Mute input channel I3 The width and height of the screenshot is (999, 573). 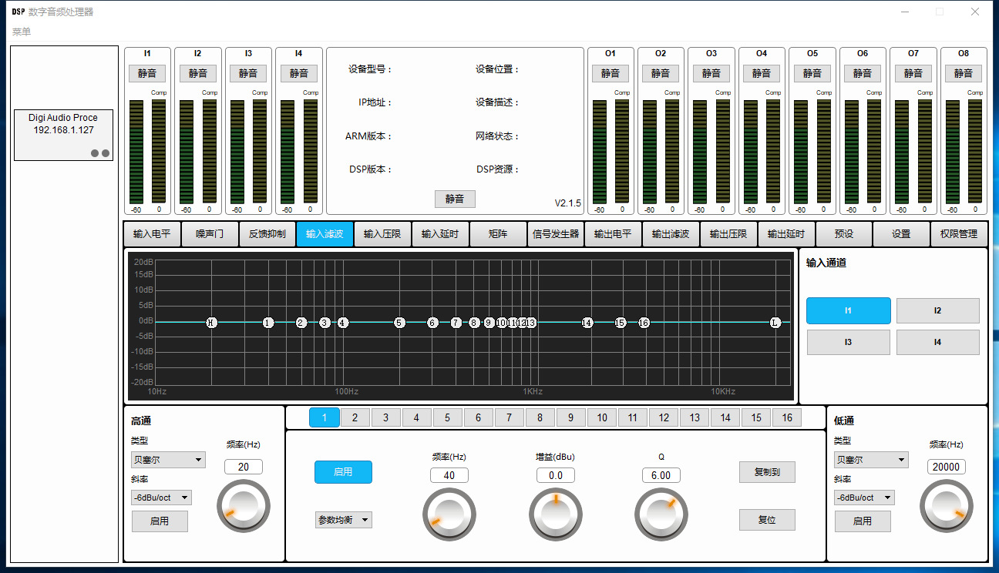point(248,73)
